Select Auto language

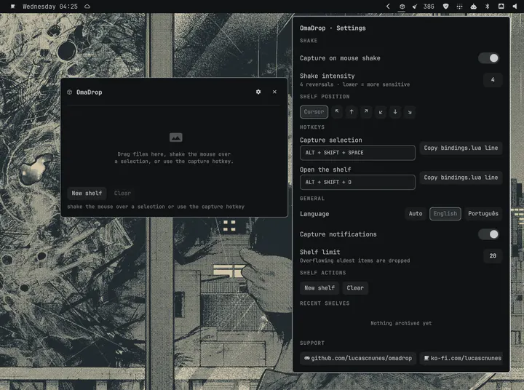tap(416, 214)
